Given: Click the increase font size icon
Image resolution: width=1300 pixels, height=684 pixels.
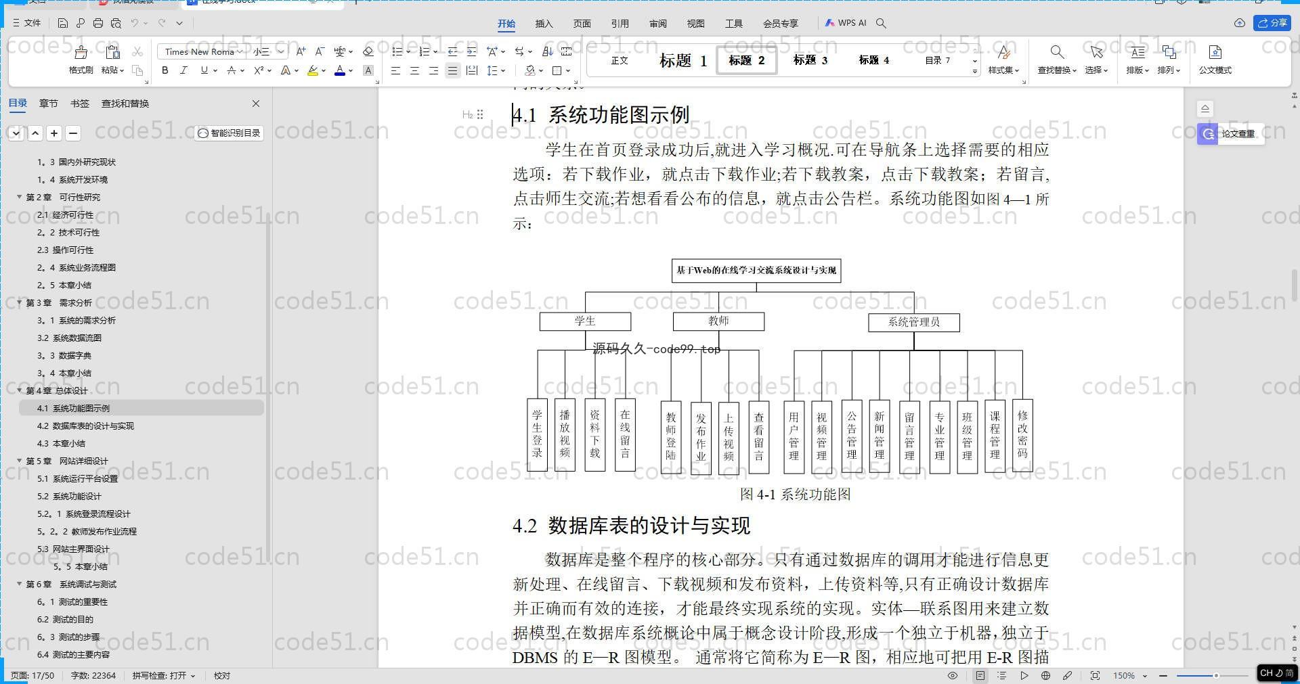Looking at the screenshot, I should [x=301, y=51].
